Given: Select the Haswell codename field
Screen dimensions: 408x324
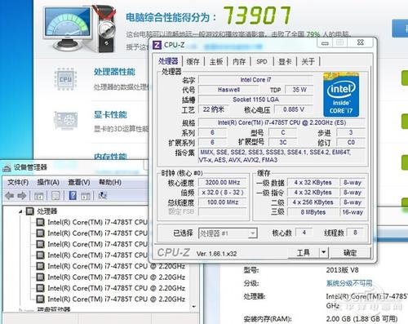Looking at the screenshot, I should click(x=228, y=90).
